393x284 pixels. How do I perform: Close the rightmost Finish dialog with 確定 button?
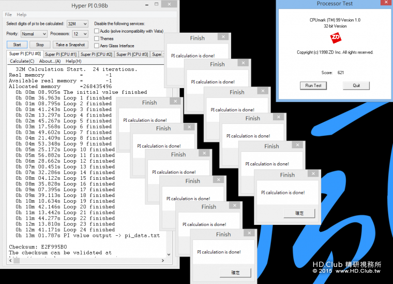(x=313, y=174)
